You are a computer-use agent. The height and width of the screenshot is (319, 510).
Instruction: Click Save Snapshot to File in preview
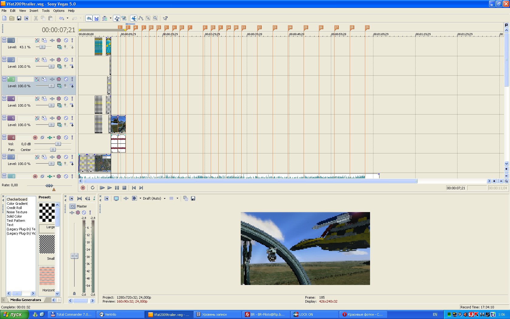193,198
